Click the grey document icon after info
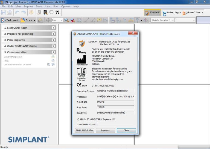Screen dimensions: 210x149 [x=39, y=13]
